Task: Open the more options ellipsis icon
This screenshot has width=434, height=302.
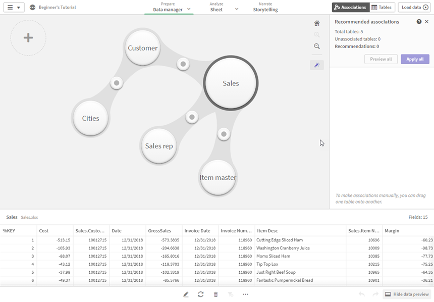Action: point(245,294)
